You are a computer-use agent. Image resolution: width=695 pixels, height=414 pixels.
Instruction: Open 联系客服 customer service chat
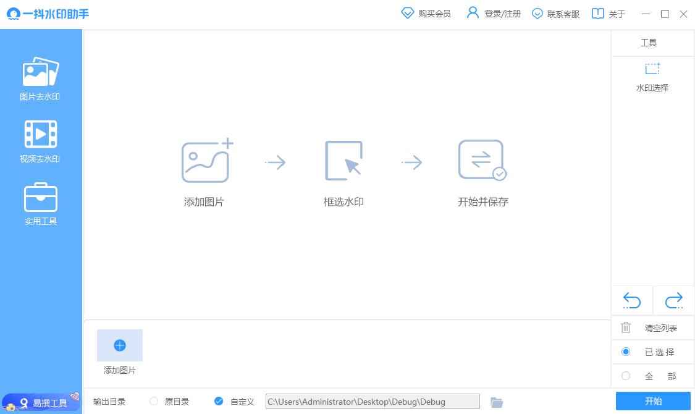[556, 14]
